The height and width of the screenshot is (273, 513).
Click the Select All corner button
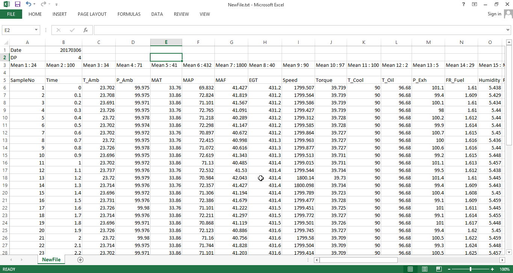click(x=5, y=42)
